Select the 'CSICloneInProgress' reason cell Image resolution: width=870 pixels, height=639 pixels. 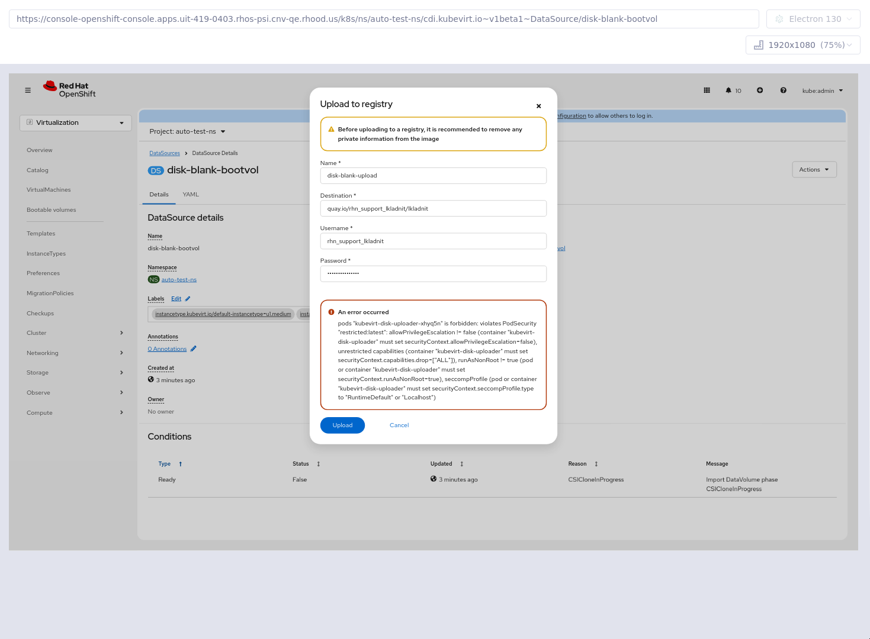tap(596, 480)
